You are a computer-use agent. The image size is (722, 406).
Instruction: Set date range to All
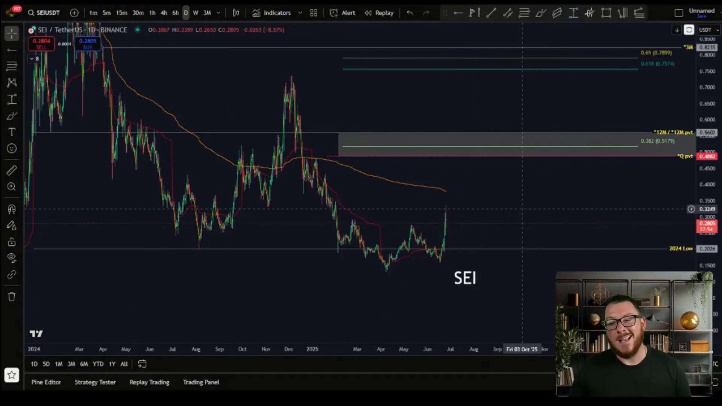pos(124,364)
